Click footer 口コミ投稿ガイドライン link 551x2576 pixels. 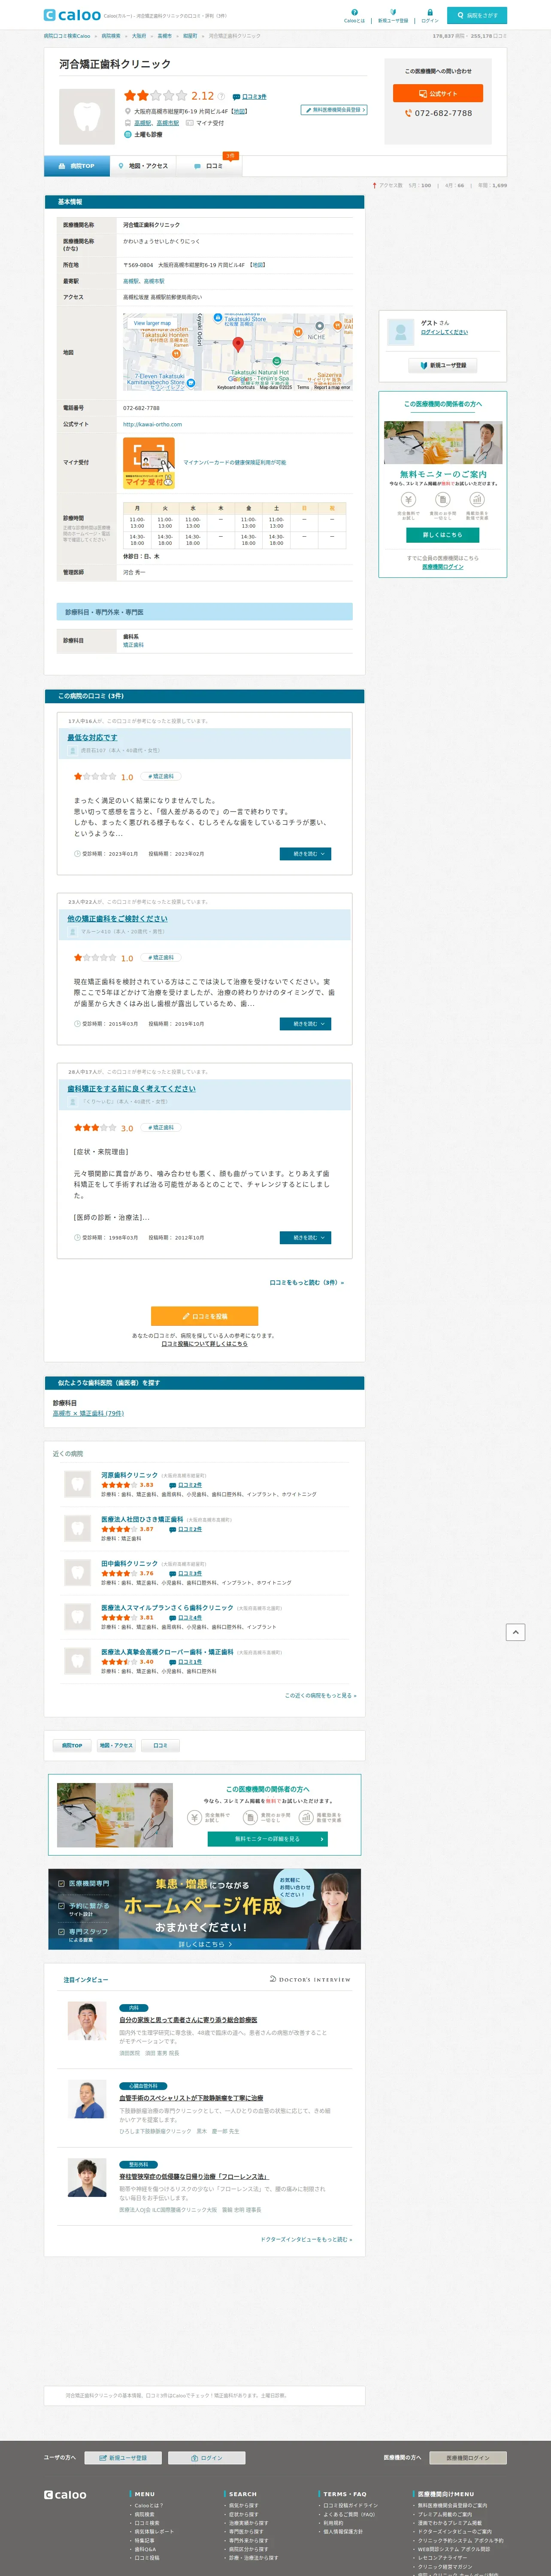point(350,2505)
